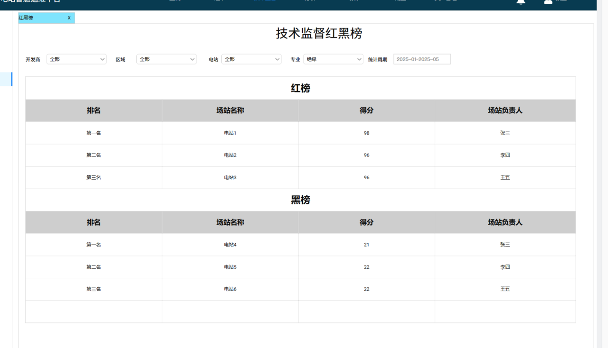Click the 电站5 cell
Viewport: 608px width, 348px height.
tap(230, 267)
